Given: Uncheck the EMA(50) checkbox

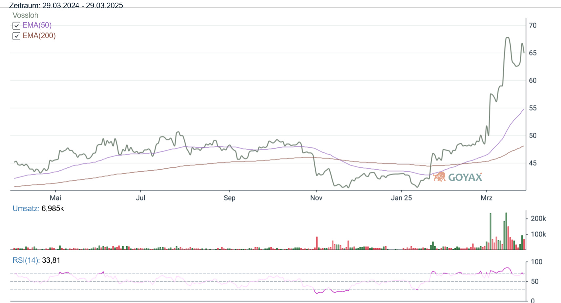Looking at the screenshot, I should (16, 26).
